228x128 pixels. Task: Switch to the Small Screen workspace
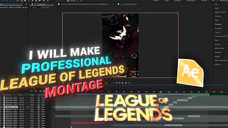tap(191, 1)
